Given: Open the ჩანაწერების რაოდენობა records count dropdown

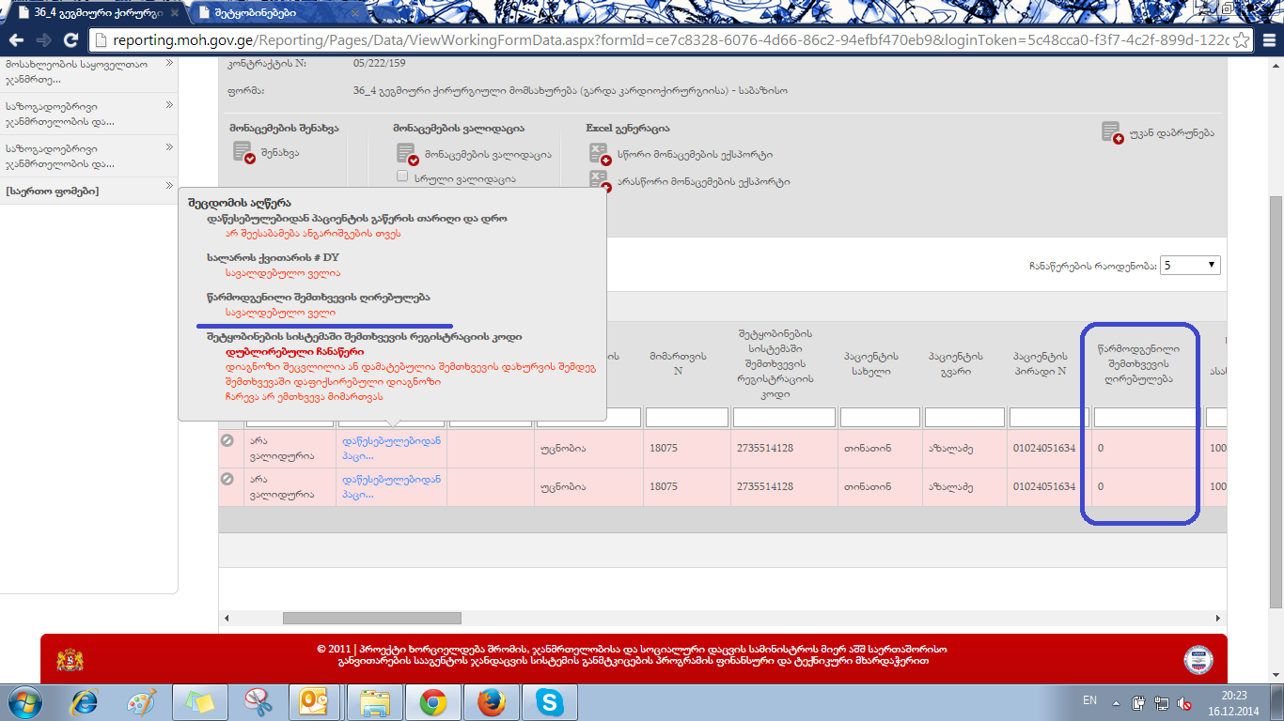Looking at the screenshot, I should click(1190, 266).
